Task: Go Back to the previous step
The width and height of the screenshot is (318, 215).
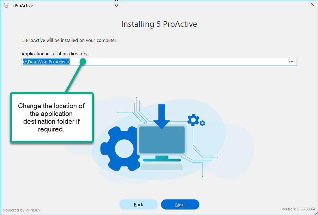Action: tap(139, 204)
